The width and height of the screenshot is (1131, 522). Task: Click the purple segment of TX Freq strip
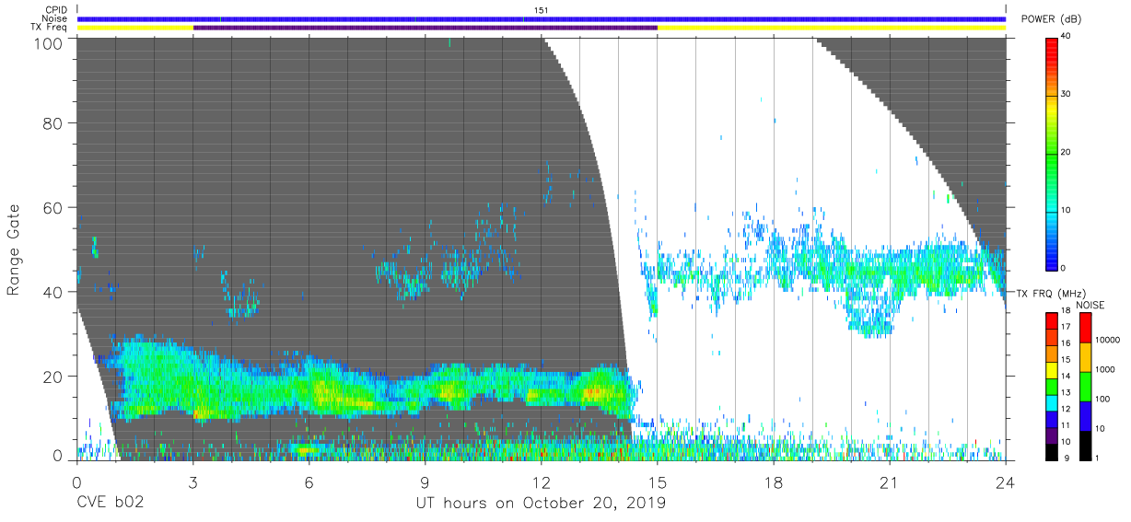pos(426,28)
